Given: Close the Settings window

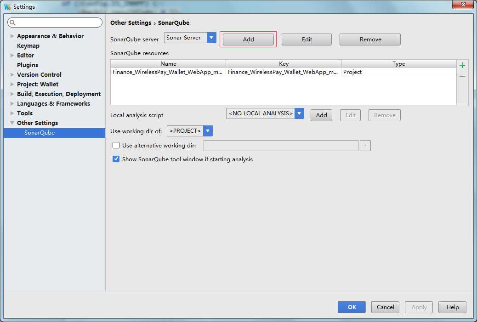Looking at the screenshot, I should coord(463,5).
